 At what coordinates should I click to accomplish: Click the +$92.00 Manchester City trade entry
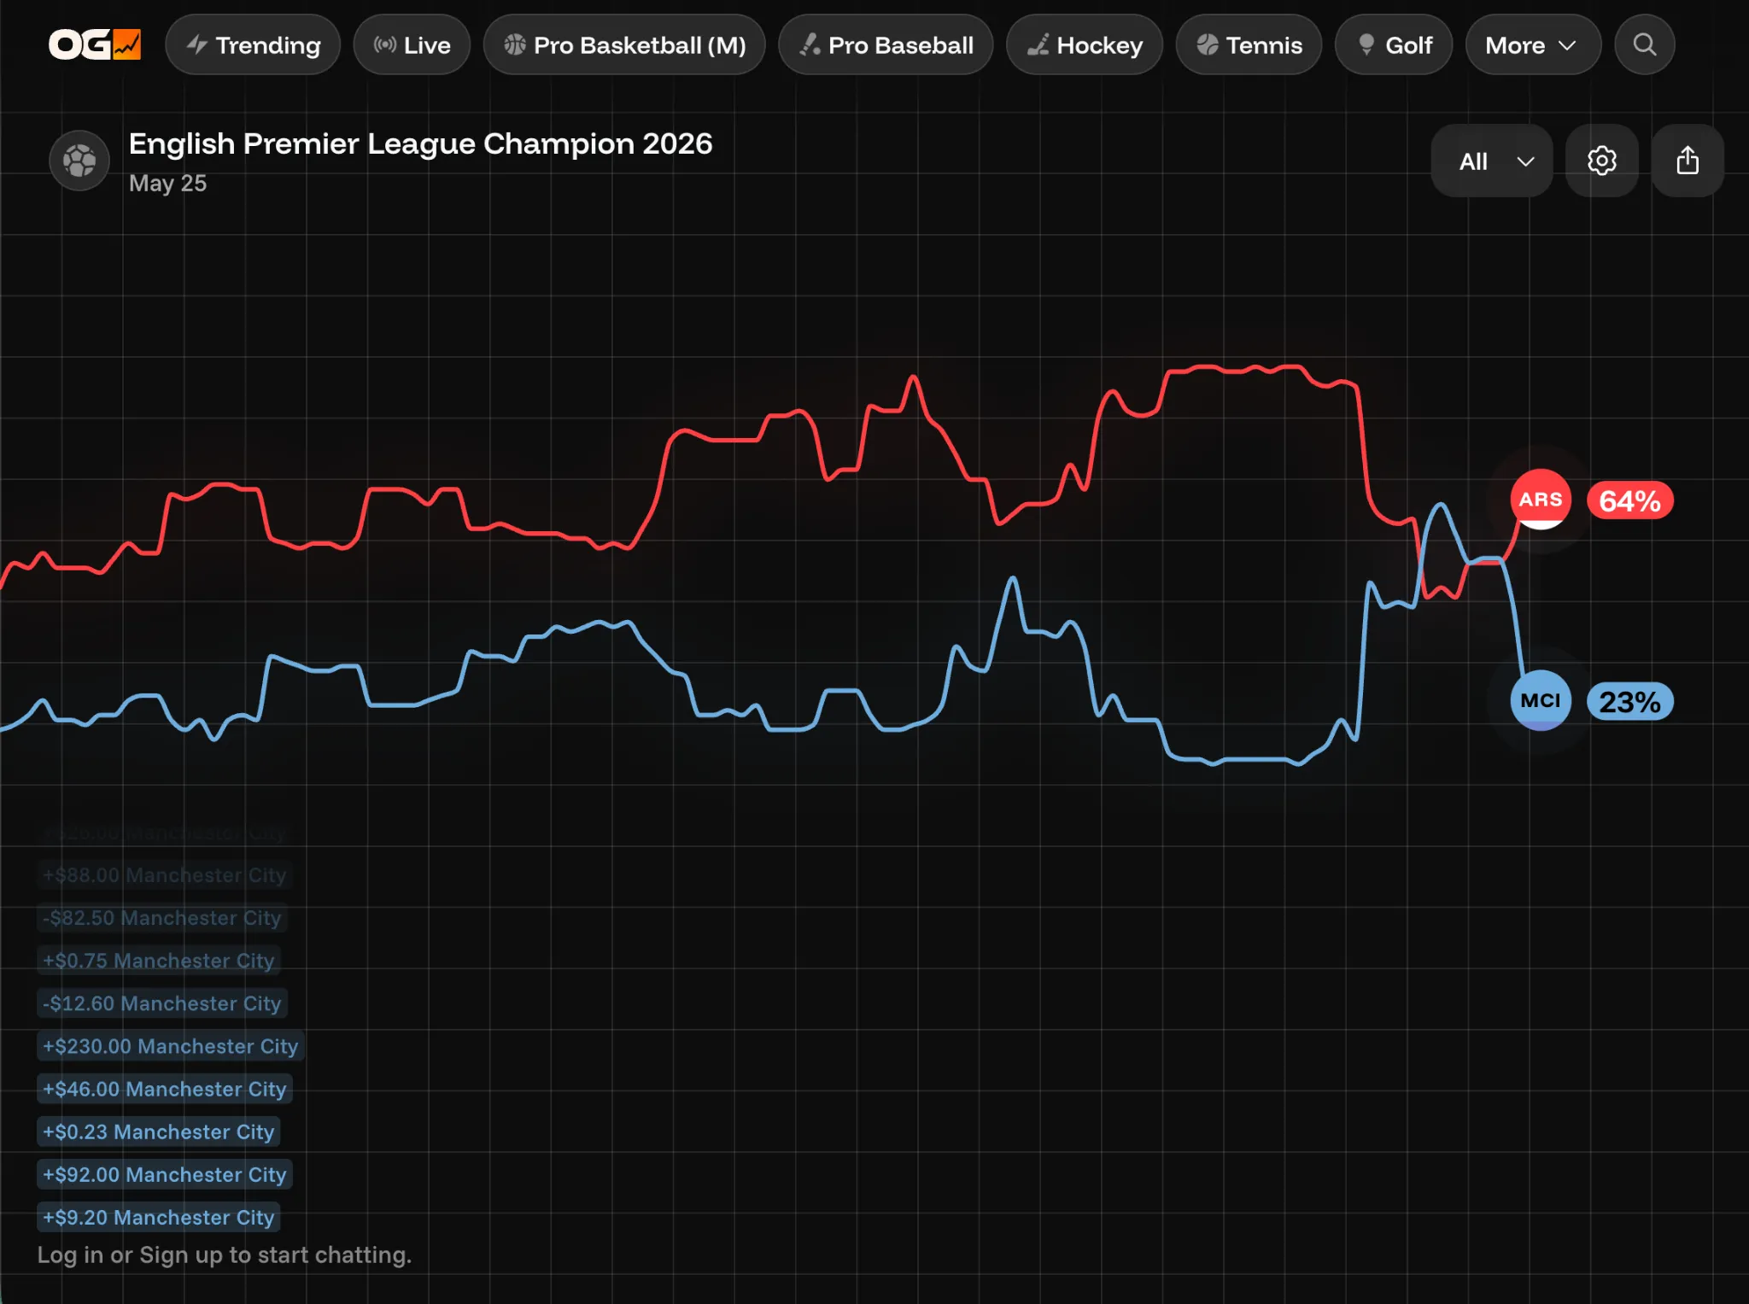(x=165, y=1174)
